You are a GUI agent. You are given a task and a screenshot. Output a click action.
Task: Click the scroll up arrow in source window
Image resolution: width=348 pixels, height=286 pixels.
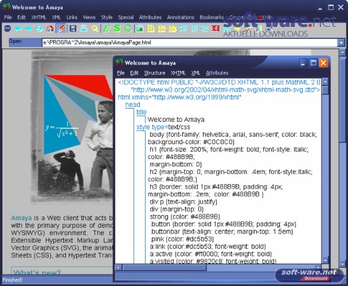(x=325, y=82)
